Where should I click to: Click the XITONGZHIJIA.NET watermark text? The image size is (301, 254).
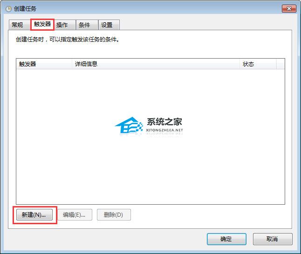164,130
